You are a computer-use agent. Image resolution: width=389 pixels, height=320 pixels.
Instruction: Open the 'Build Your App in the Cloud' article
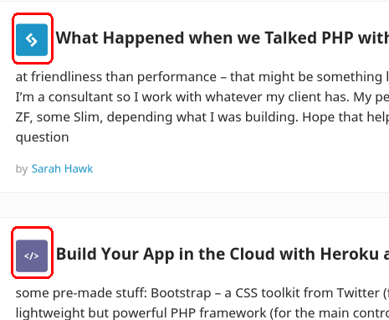223,255
